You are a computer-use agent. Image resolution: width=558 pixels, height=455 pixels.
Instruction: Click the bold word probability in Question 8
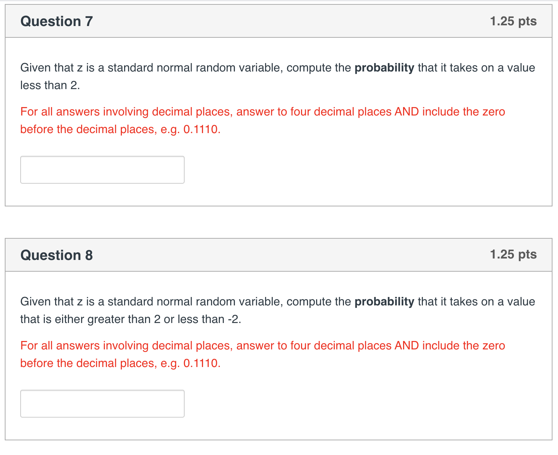384,301
